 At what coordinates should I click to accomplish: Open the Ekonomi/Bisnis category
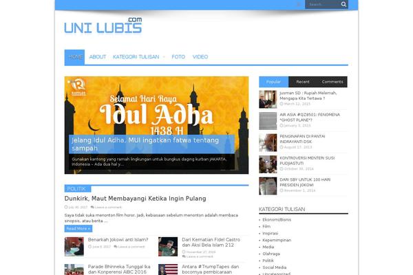[x=277, y=220]
